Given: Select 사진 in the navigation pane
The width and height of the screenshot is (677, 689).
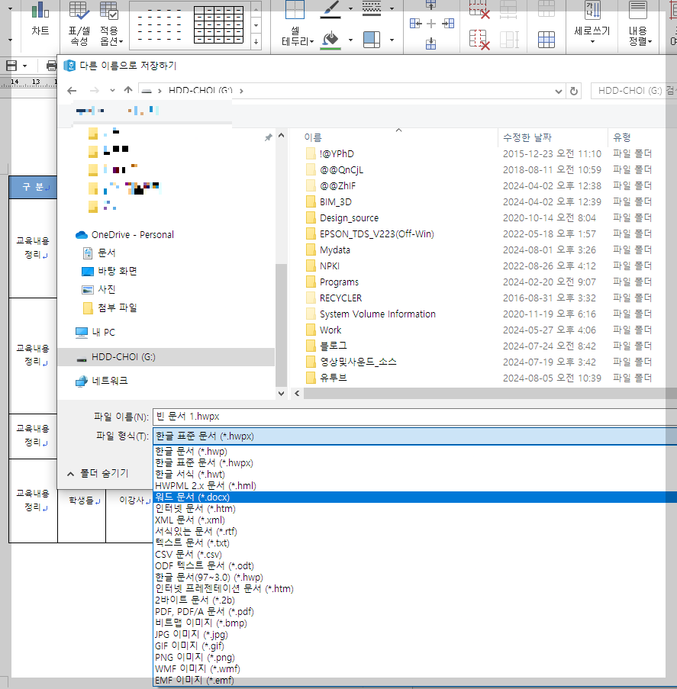Looking at the screenshot, I should pyautogui.click(x=99, y=290).
